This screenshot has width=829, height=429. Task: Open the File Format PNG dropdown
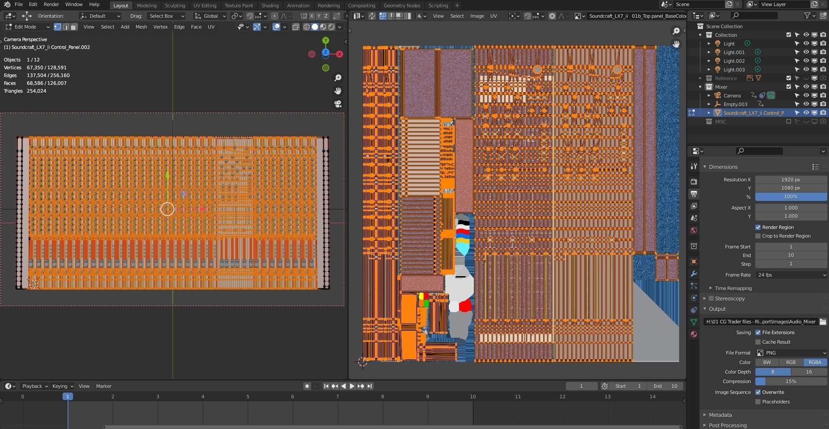791,353
